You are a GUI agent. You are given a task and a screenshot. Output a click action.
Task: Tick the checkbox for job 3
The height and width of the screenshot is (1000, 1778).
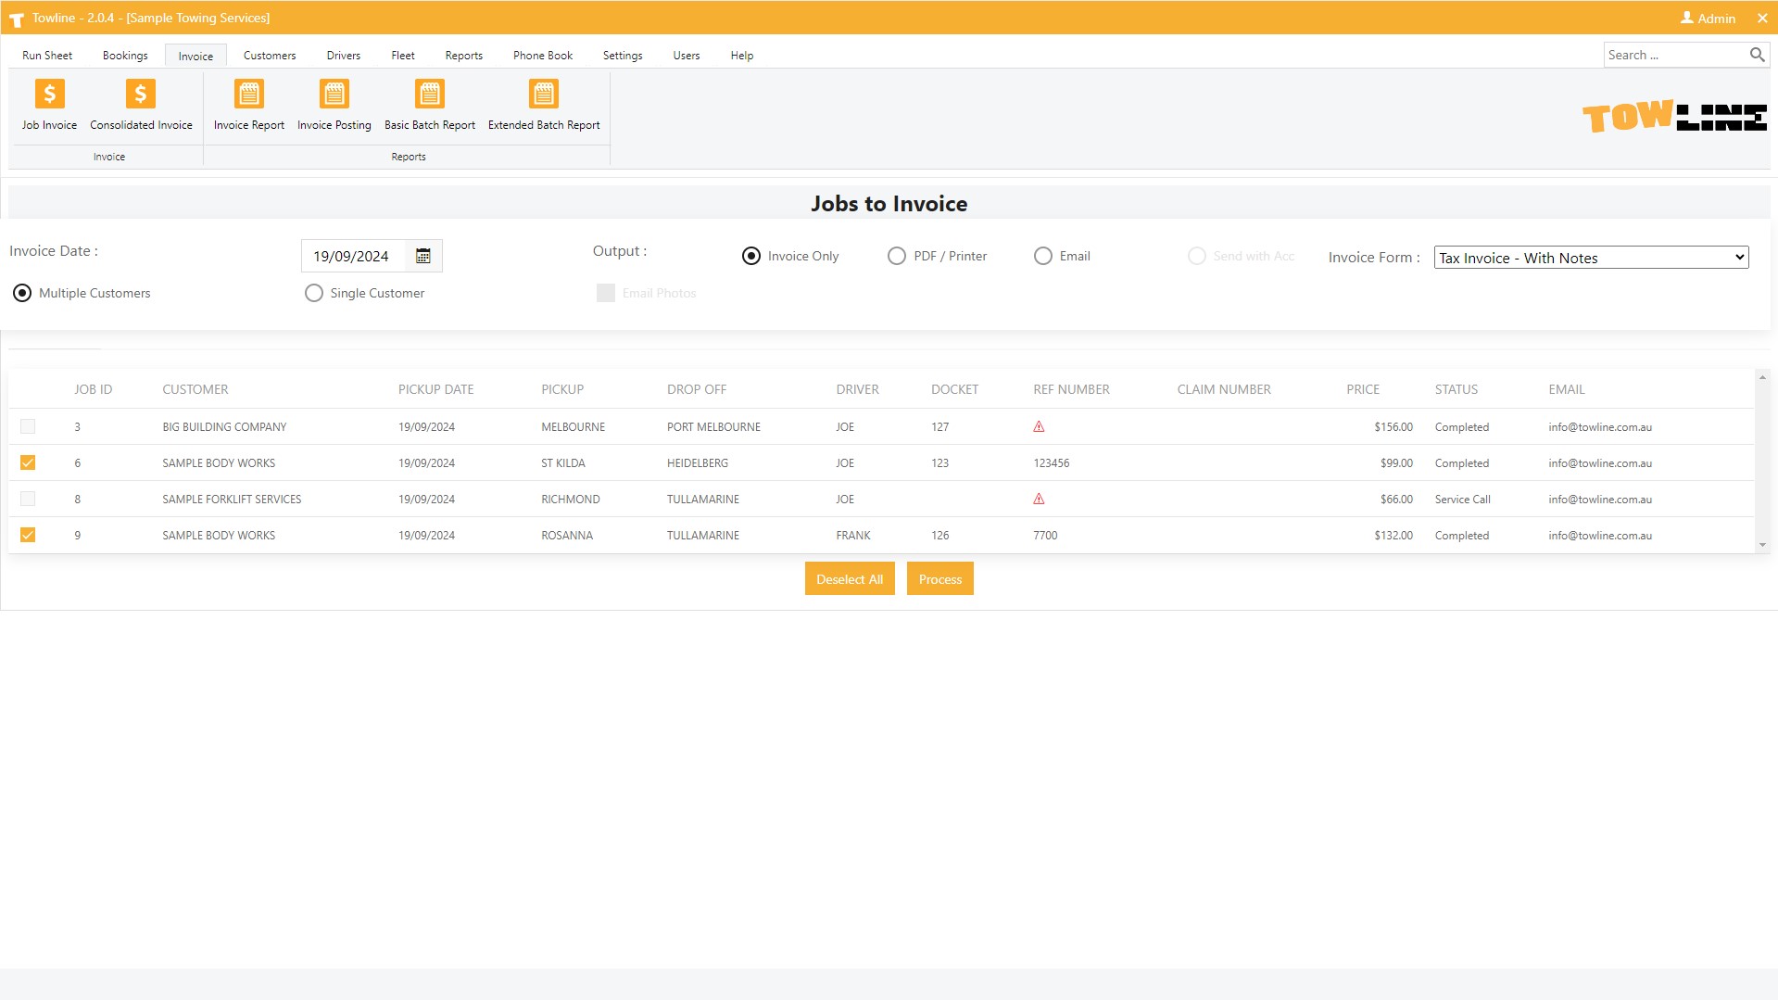28,427
